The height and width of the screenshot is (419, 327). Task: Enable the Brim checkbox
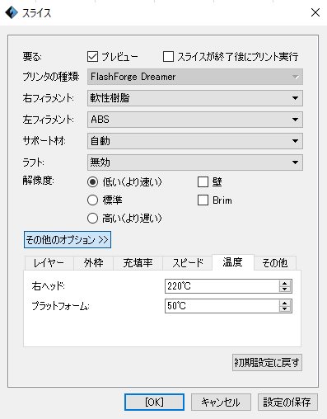203,200
